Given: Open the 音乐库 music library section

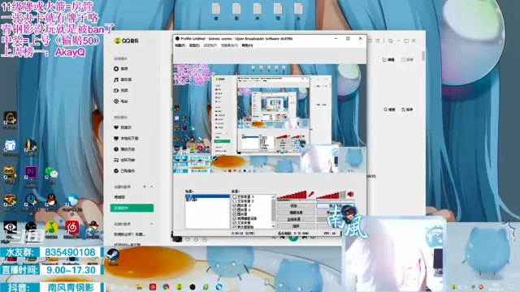Looking at the screenshot, I should (123, 79).
